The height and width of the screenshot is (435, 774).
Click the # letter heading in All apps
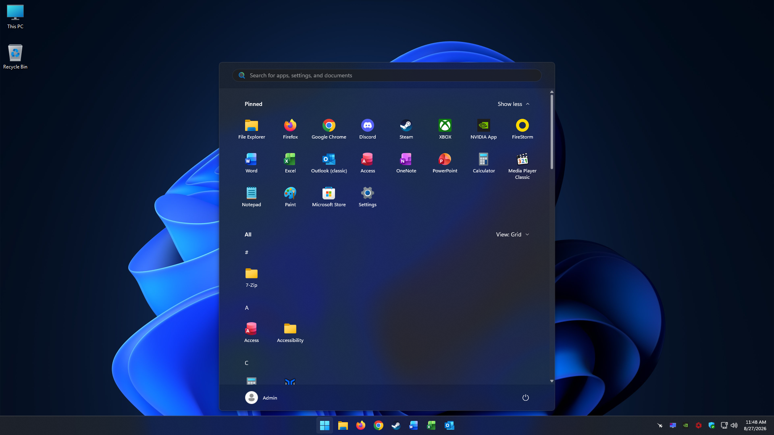pos(247,253)
